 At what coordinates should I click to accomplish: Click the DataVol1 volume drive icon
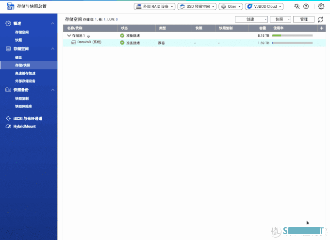pos(74,43)
